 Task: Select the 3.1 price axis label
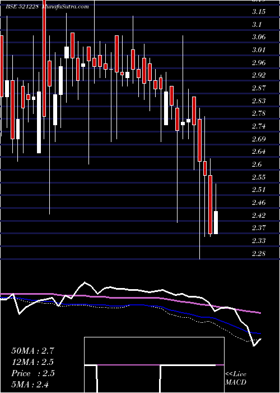click(258, 25)
